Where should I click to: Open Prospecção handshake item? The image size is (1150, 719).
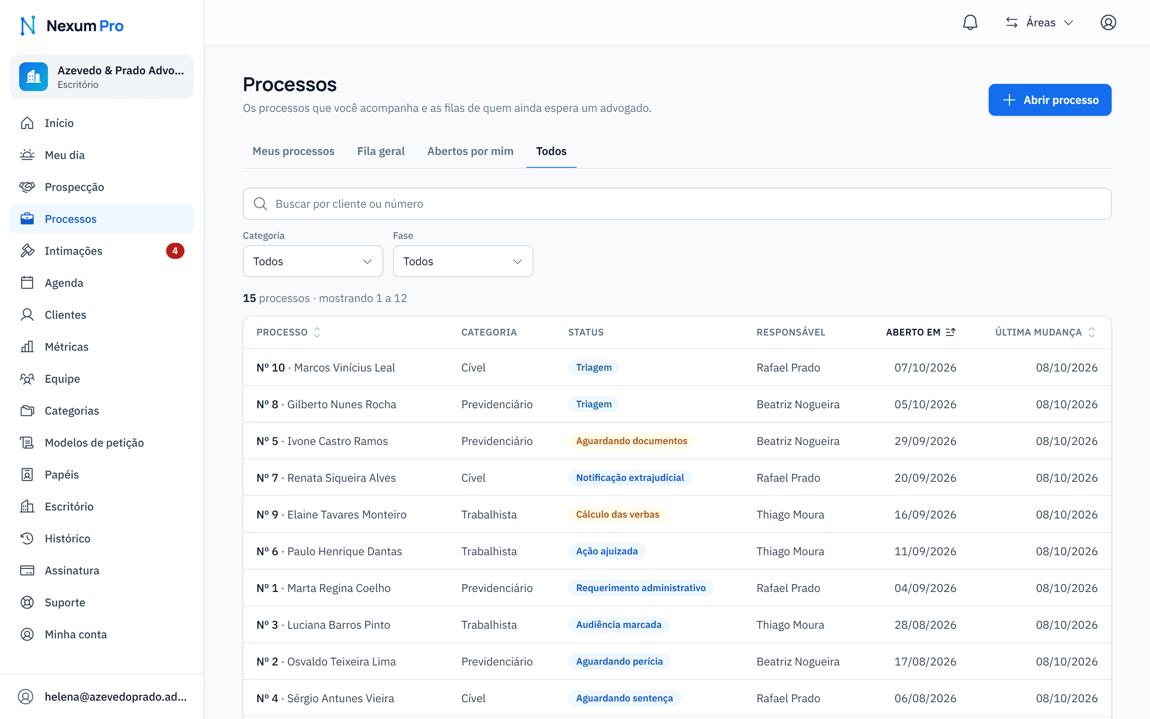pyautogui.click(x=102, y=187)
